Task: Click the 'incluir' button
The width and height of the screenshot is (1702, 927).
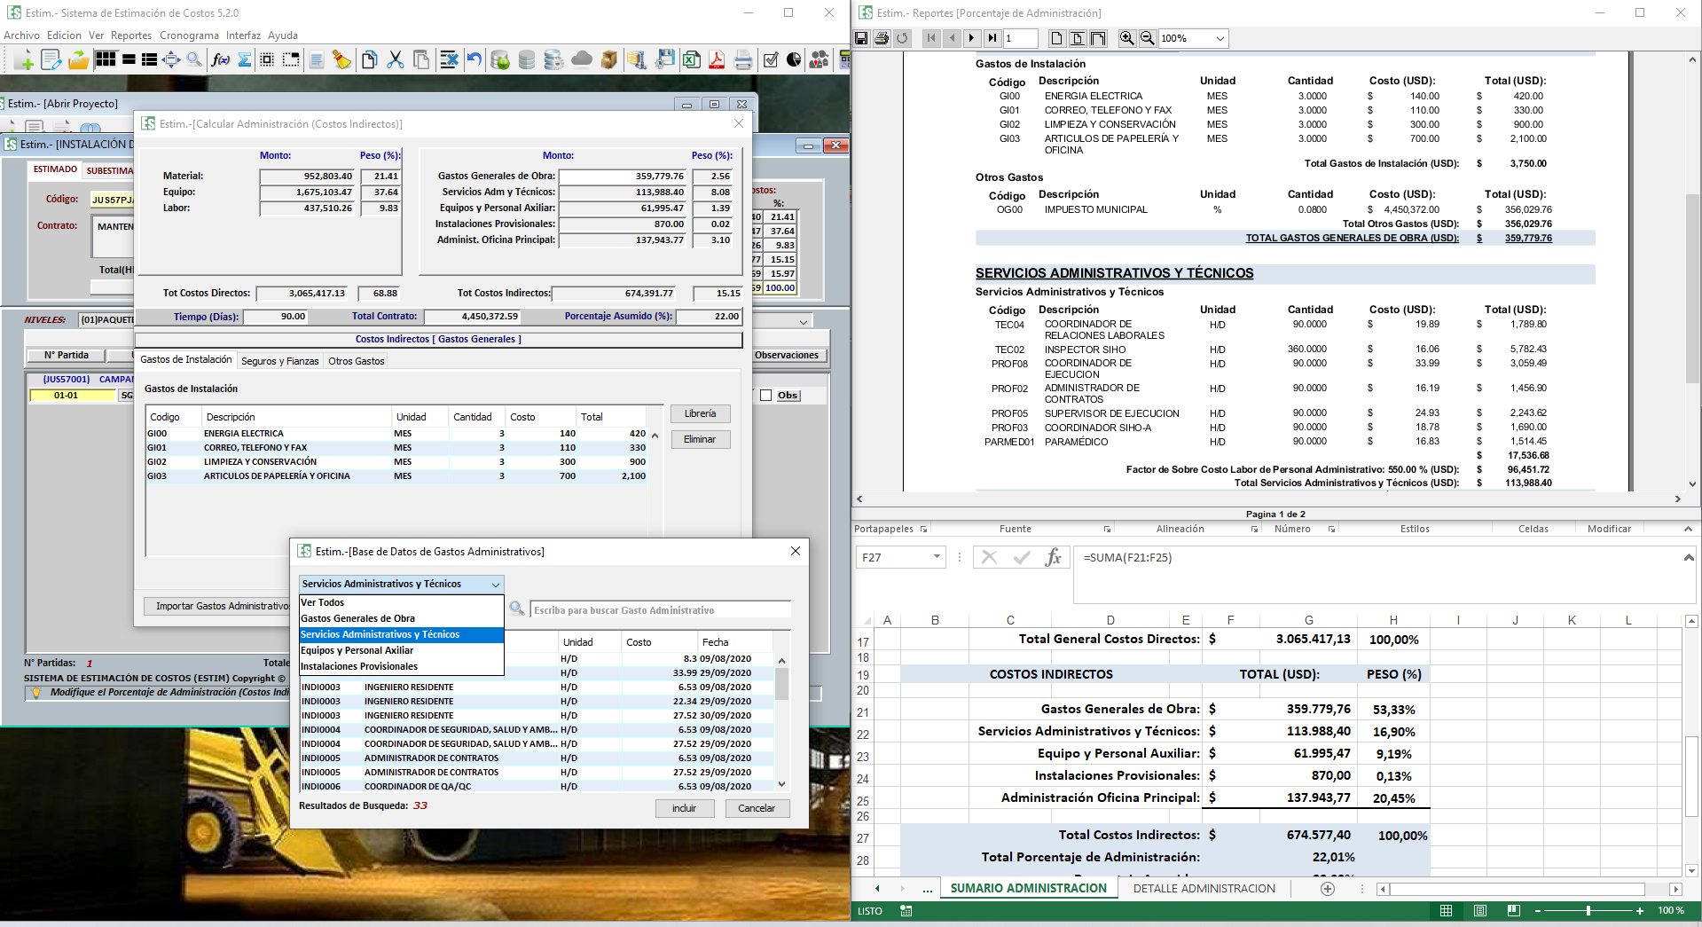Action: tap(685, 808)
